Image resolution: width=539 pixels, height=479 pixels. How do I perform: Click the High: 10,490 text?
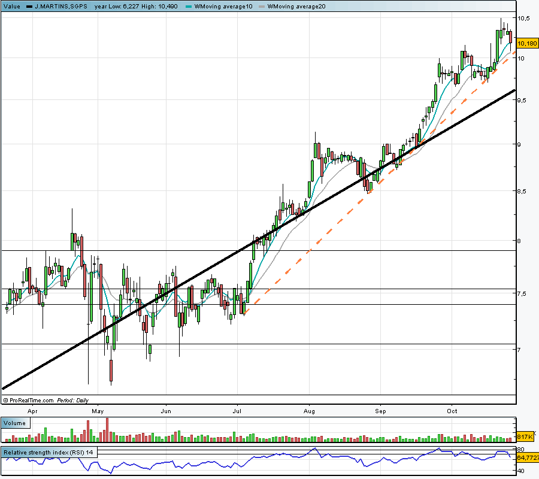(159, 6)
